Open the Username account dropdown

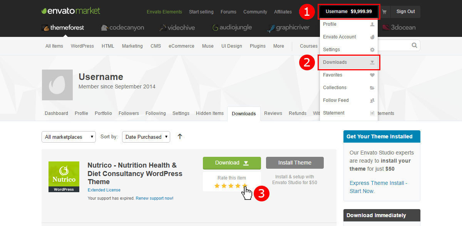coord(349,12)
